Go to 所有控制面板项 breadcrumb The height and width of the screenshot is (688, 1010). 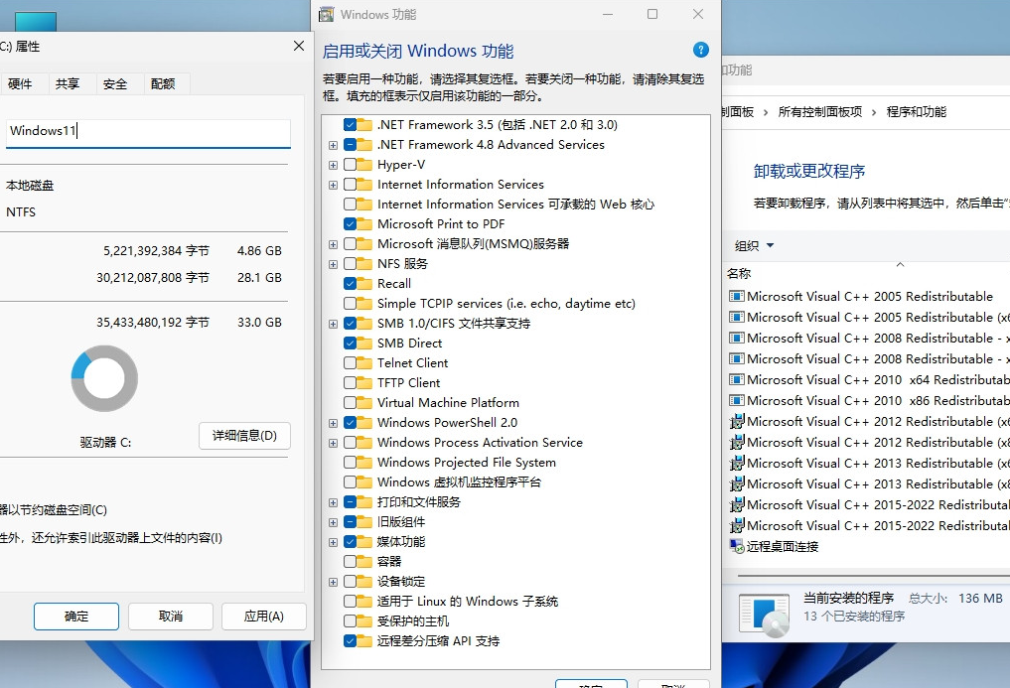click(x=820, y=111)
